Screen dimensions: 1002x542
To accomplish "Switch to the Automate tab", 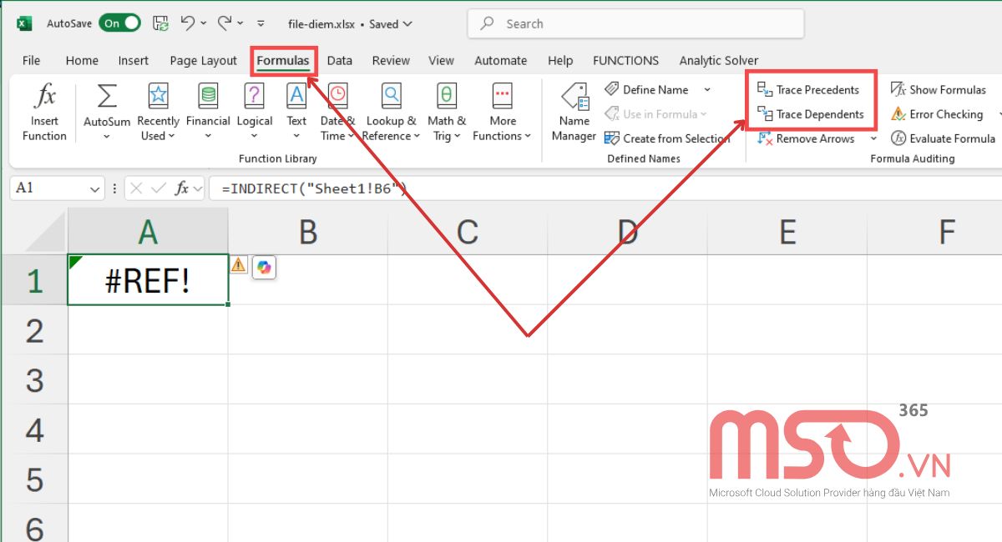I will (501, 60).
